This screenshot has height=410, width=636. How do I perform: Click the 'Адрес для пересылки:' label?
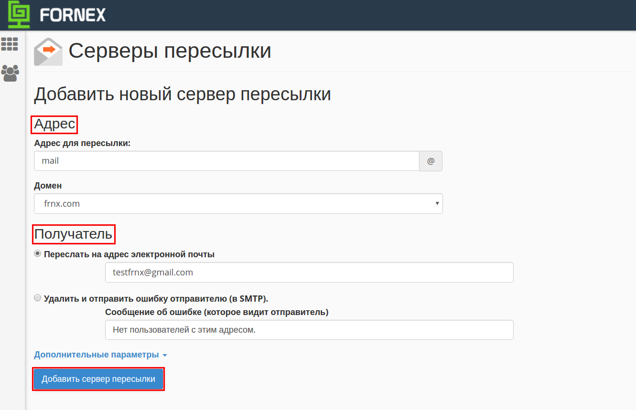82,143
